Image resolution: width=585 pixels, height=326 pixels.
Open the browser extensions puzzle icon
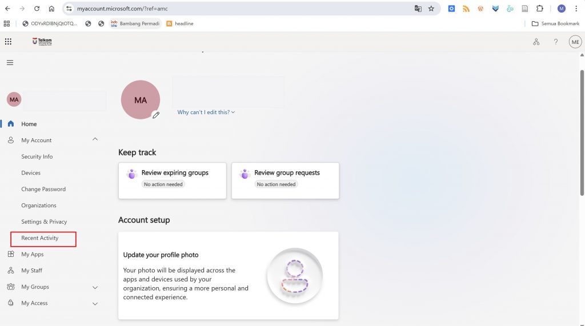(539, 8)
